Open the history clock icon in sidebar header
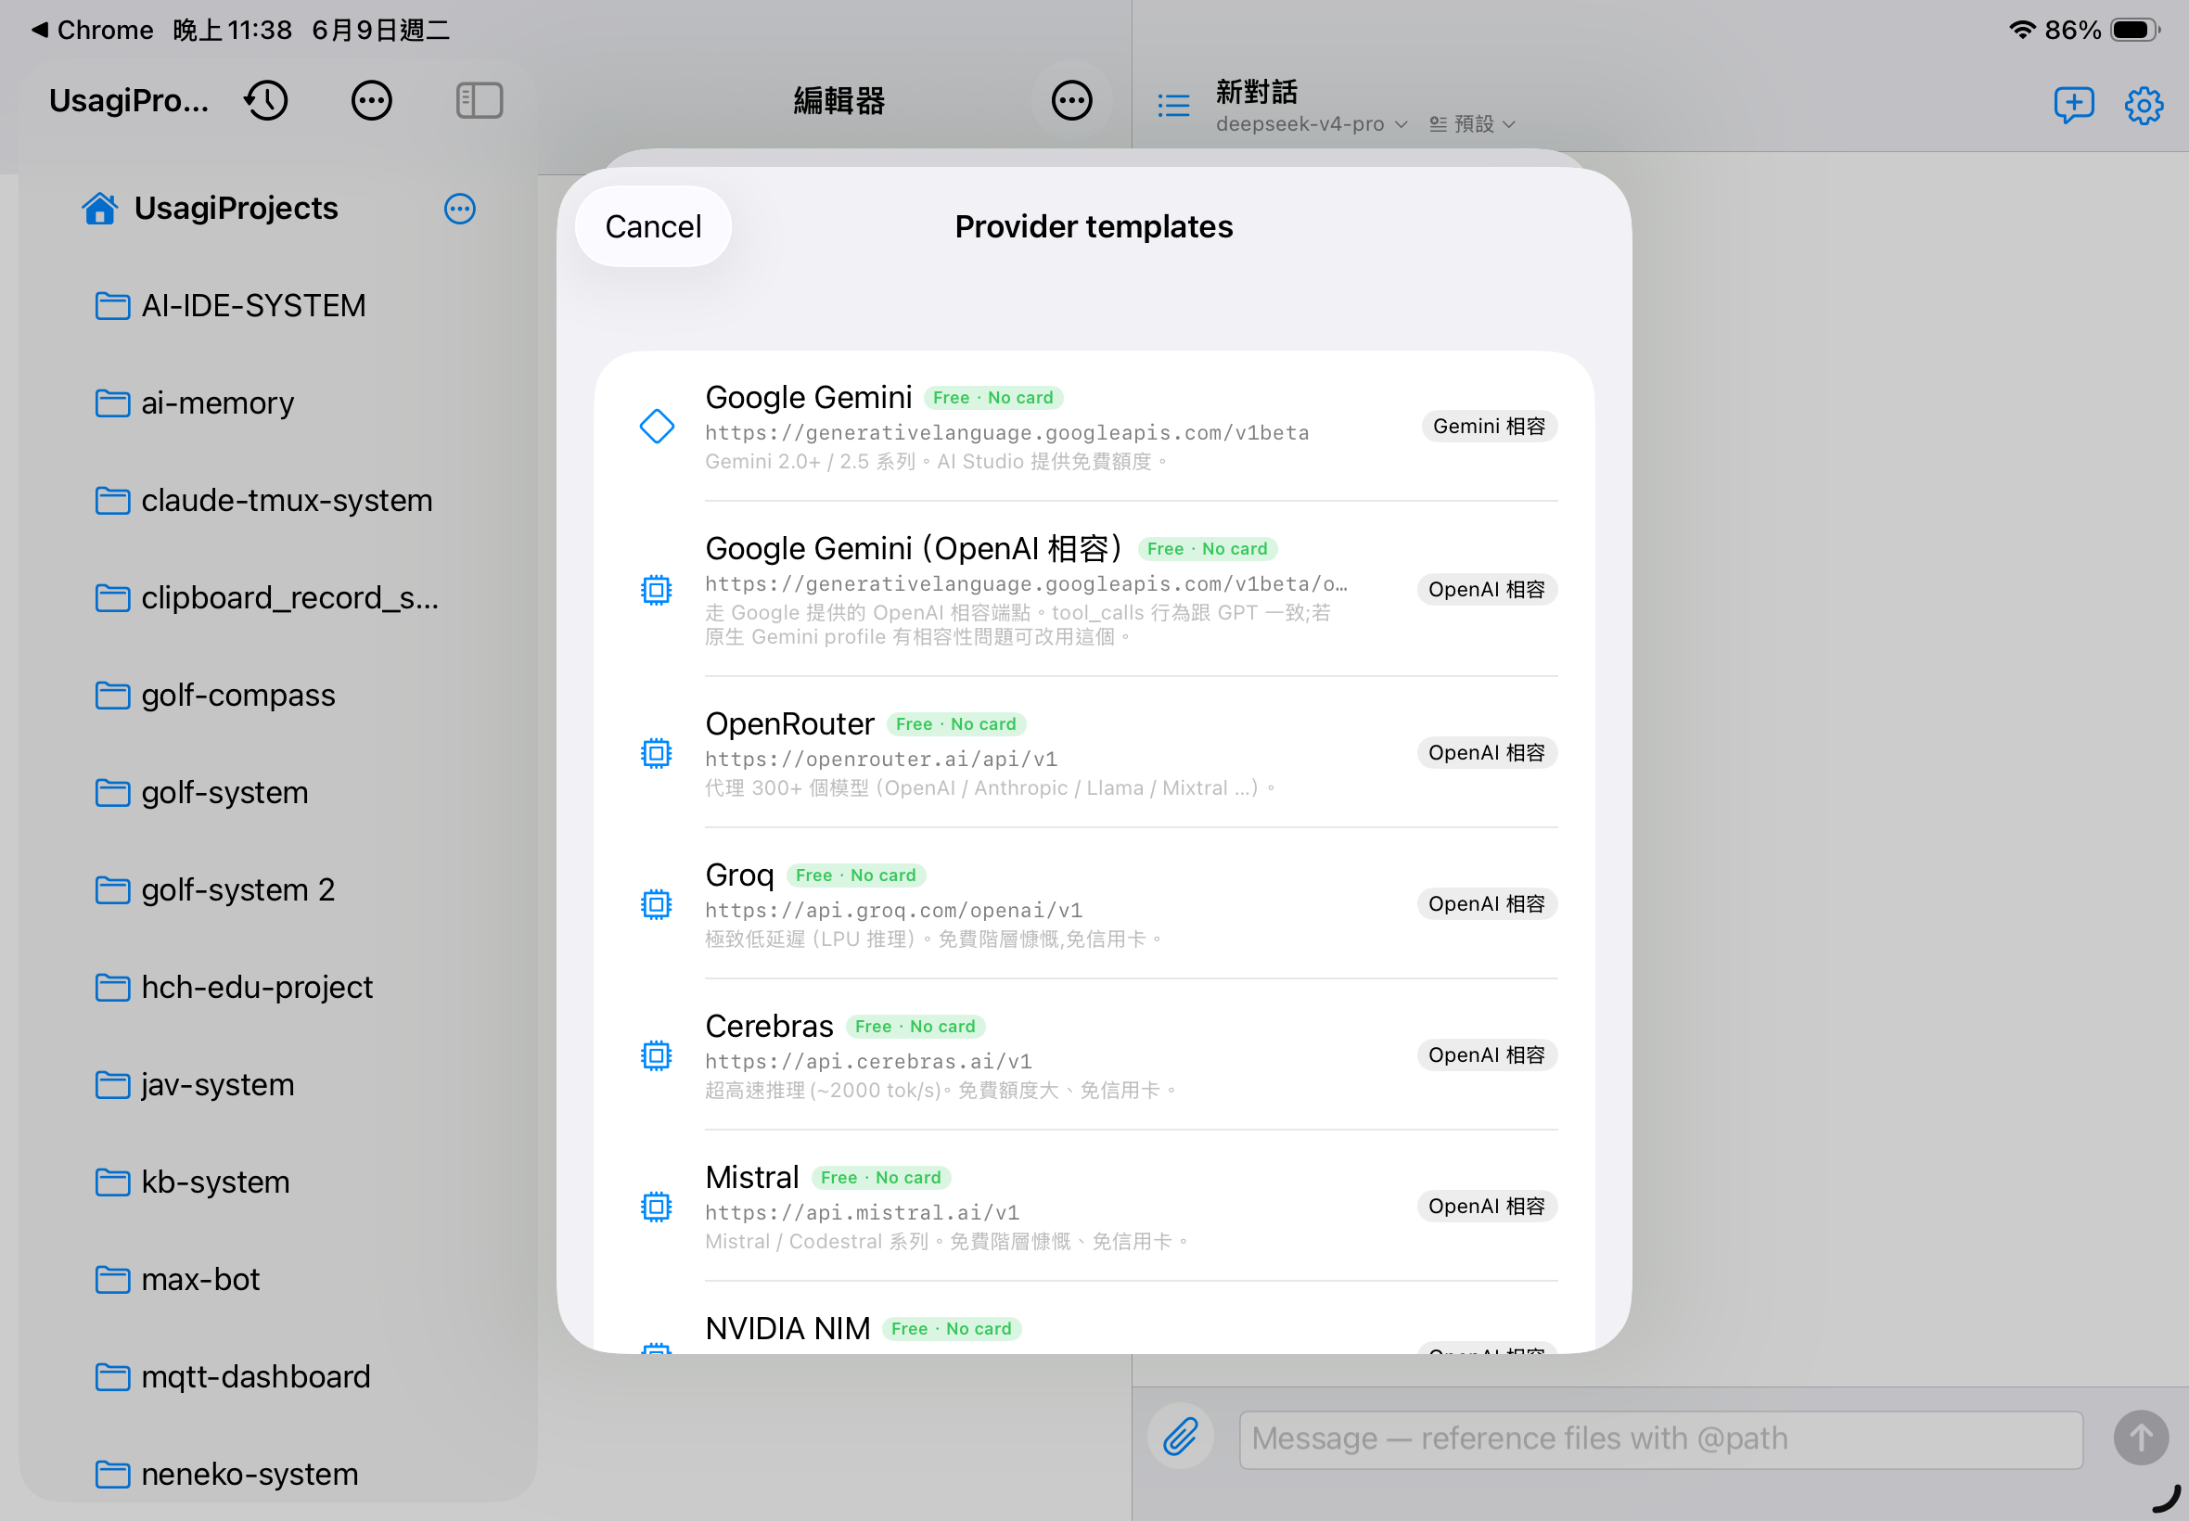The image size is (2189, 1521). point(266,100)
